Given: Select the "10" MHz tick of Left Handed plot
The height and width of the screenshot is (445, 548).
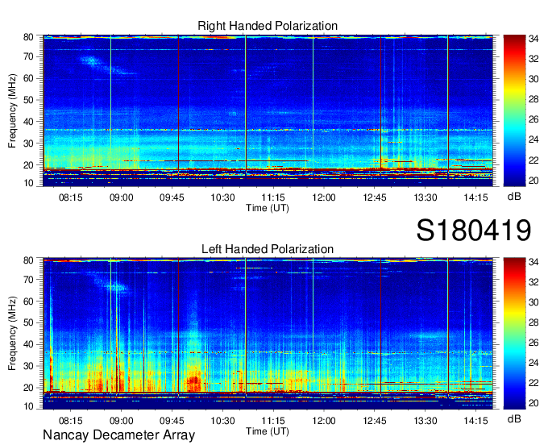Looking at the screenshot, I should [29, 406].
